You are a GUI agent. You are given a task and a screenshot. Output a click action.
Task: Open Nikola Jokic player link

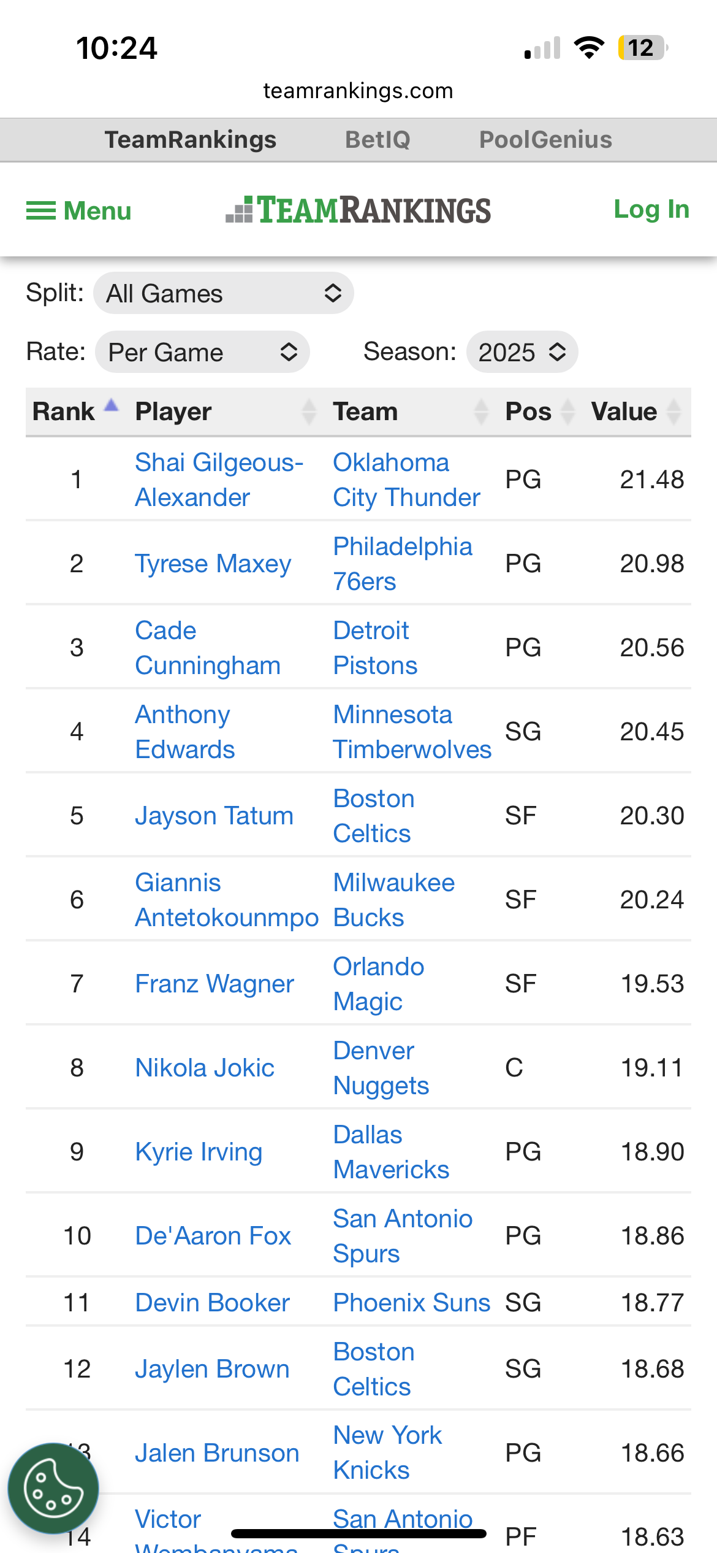[205, 1068]
